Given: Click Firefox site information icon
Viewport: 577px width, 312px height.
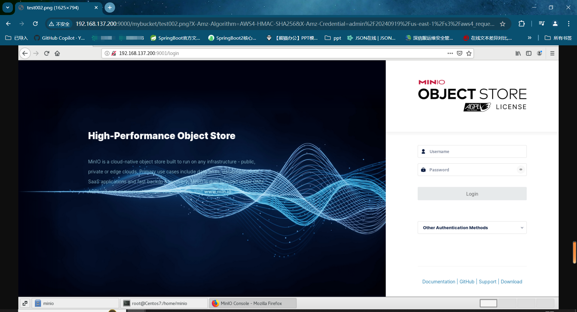Looking at the screenshot, I should tap(107, 53).
